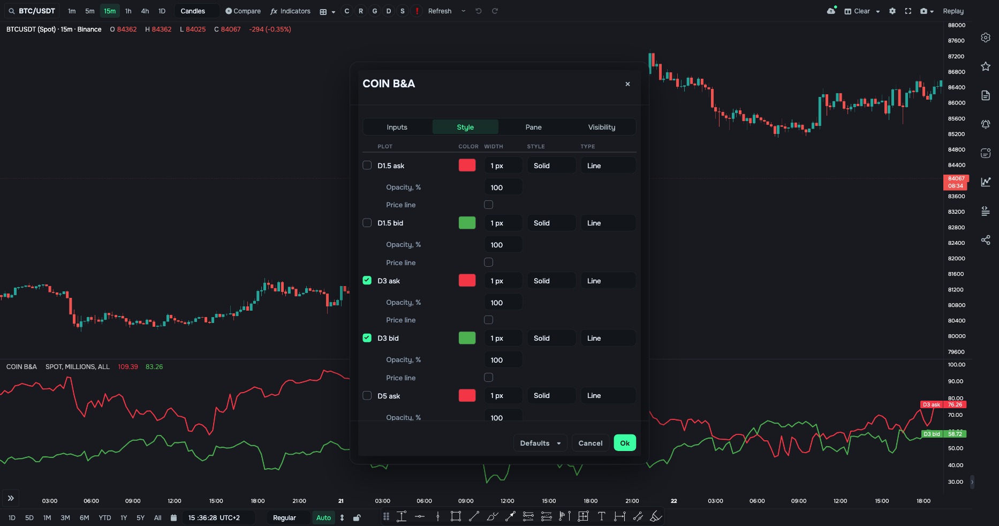This screenshot has height=526, width=999.
Task: Expand the Defaults dropdown button
Action: 540,443
